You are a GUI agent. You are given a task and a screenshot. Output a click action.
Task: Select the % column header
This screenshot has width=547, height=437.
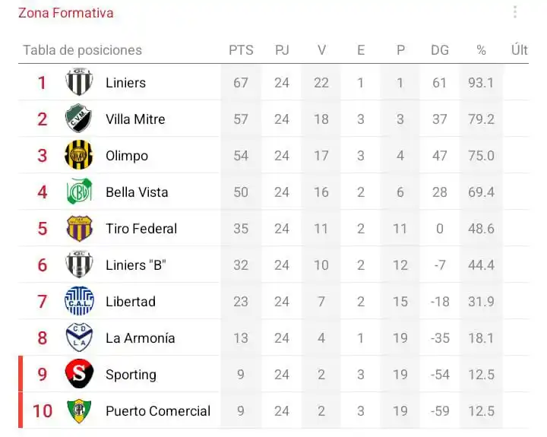coord(481,50)
